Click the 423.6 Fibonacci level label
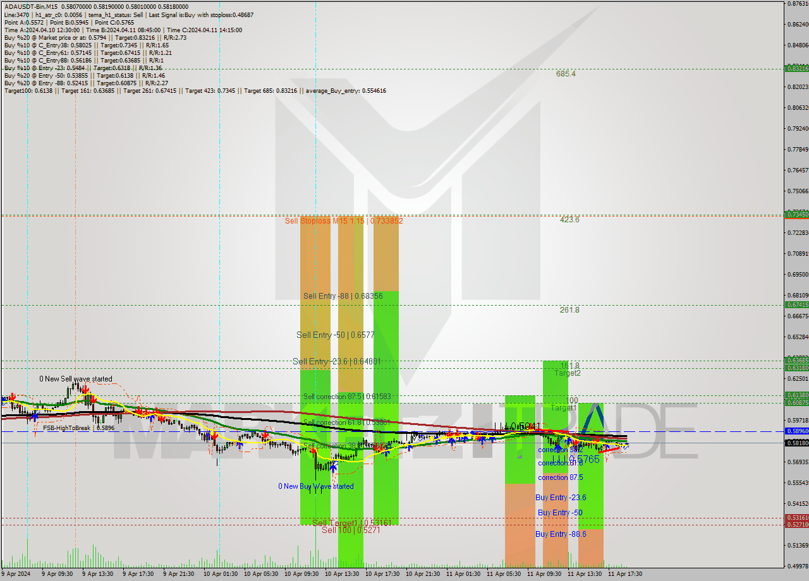809x581 pixels. (569, 220)
